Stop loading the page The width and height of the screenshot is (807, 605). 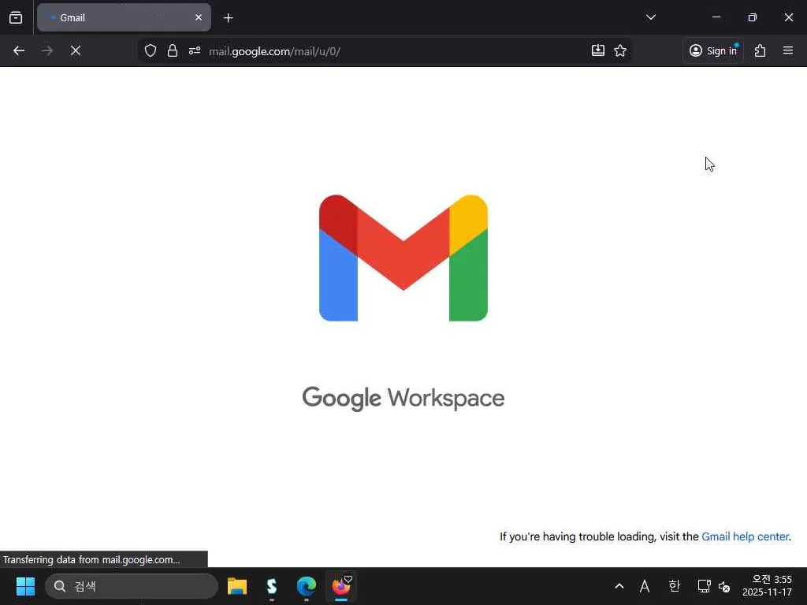coord(75,50)
